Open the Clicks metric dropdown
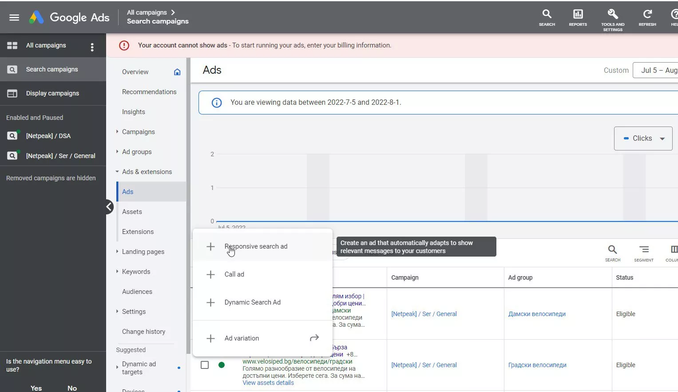 coord(643,139)
